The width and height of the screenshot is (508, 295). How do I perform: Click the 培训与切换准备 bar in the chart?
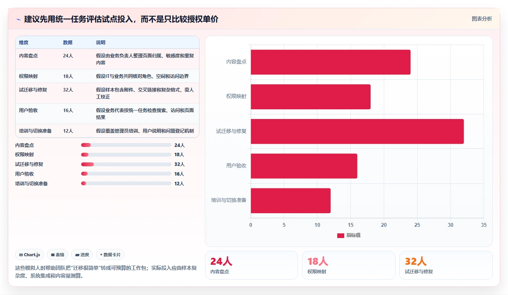coord(291,200)
